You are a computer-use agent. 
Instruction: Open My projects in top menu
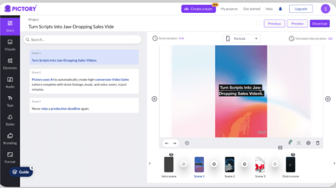tap(229, 9)
